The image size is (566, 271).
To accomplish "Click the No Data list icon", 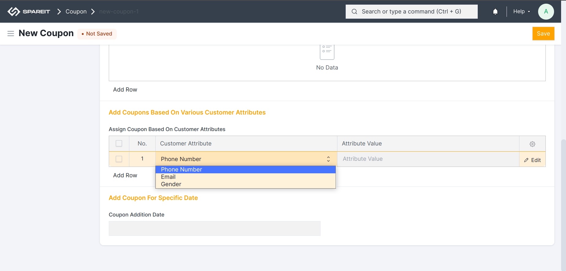I will pyautogui.click(x=327, y=51).
